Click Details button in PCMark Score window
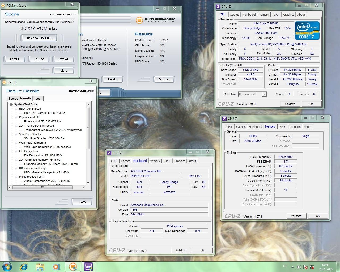 [x=15, y=59]
